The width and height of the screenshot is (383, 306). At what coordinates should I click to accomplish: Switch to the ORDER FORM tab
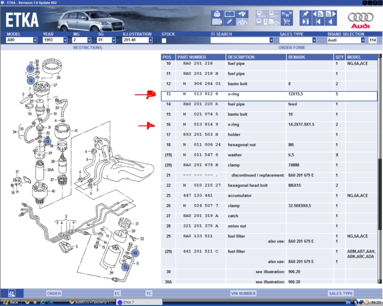coord(291,47)
